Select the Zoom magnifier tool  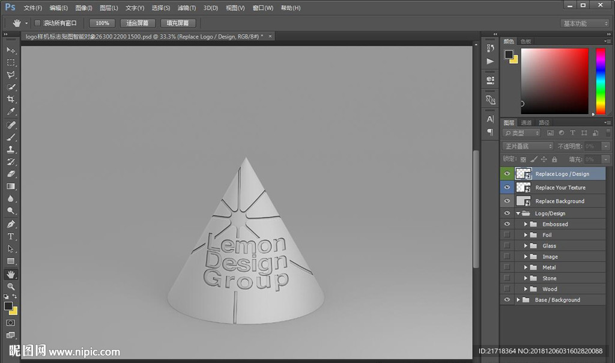point(11,286)
